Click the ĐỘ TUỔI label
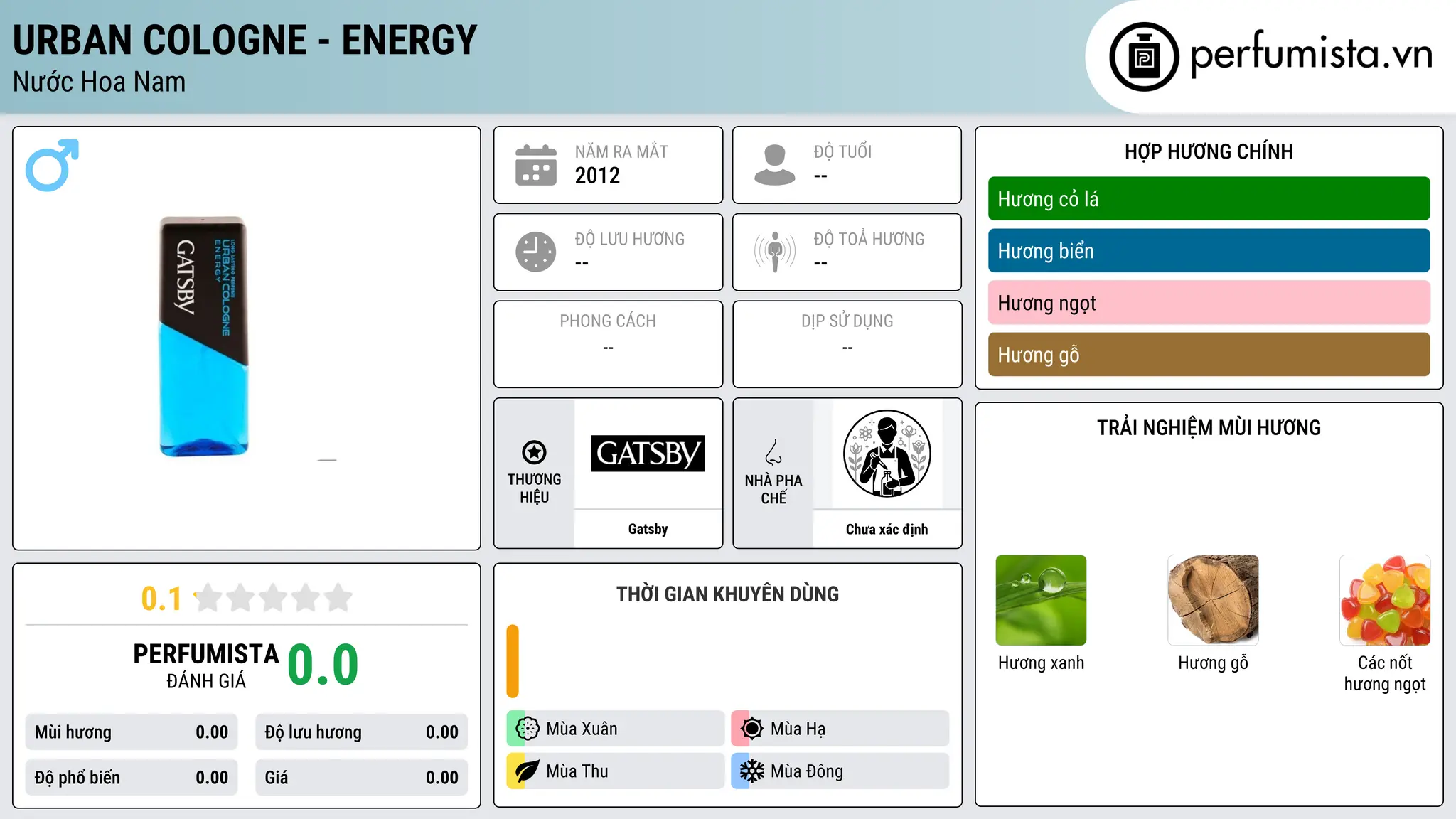Viewport: 1456px width, 819px height. (x=842, y=151)
